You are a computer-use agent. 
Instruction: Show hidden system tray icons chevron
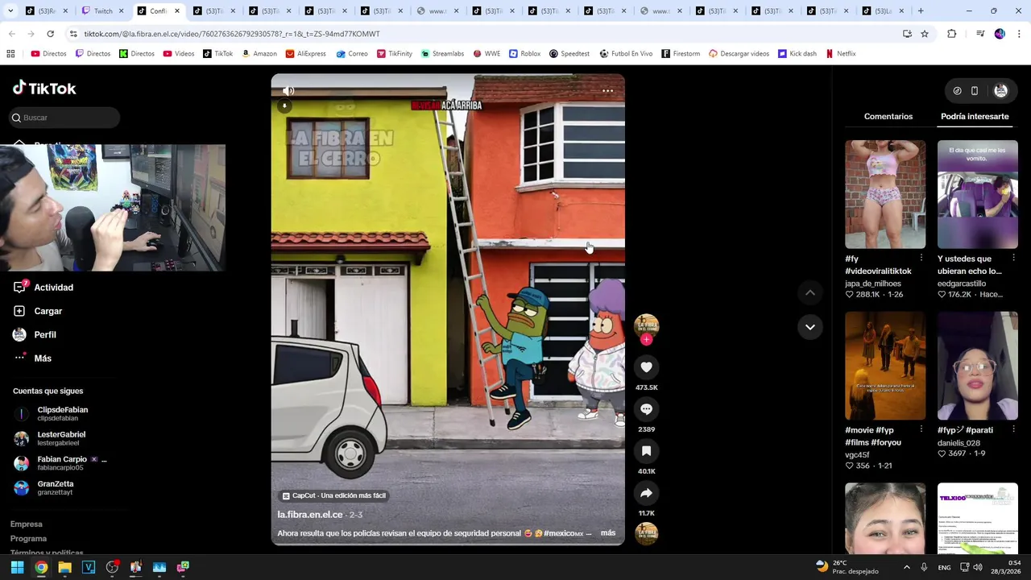click(906, 567)
